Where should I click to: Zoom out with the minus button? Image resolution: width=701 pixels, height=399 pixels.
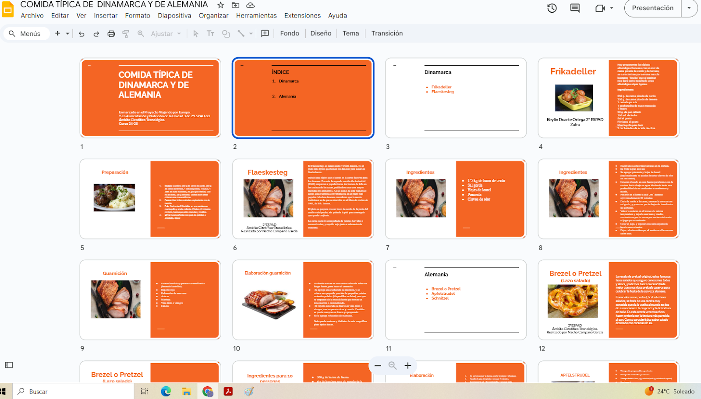378,366
